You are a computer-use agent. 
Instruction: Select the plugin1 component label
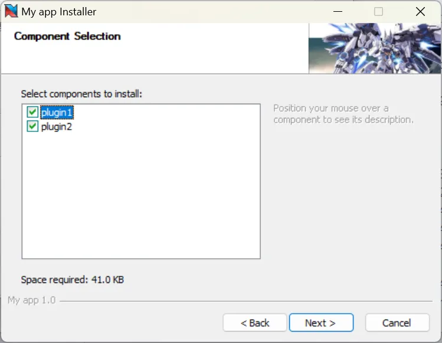57,112
